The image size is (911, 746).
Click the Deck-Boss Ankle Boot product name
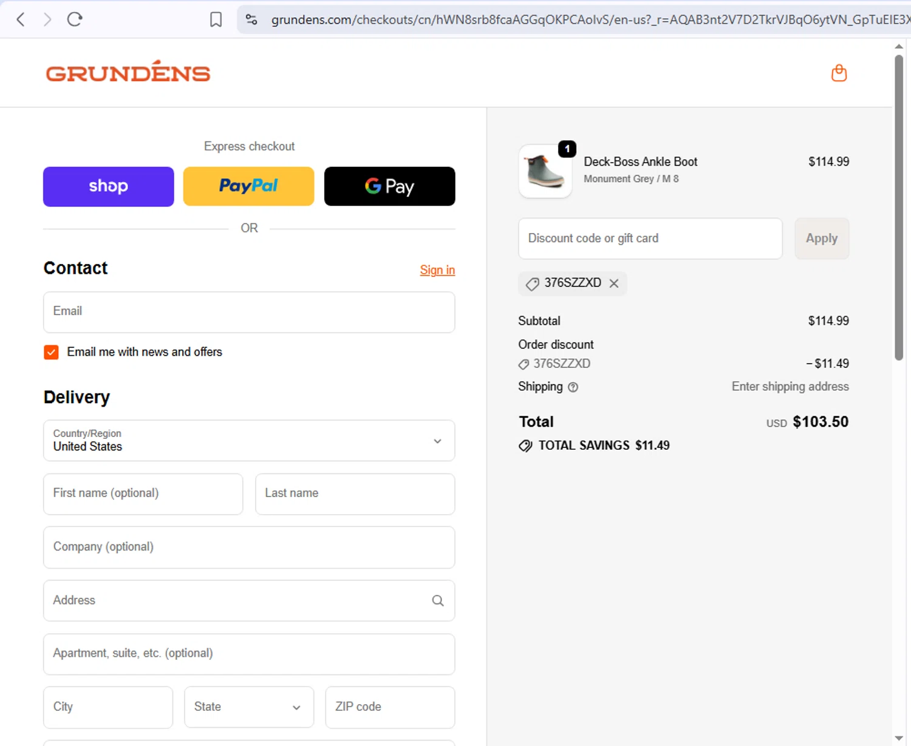pos(641,161)
